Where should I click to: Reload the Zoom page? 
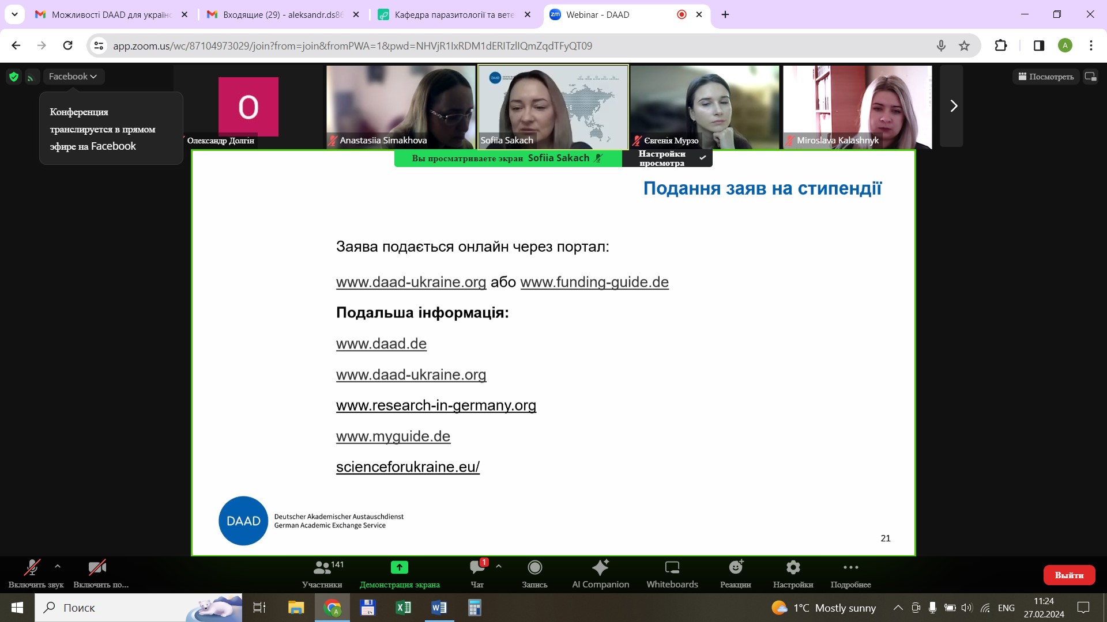67,45
